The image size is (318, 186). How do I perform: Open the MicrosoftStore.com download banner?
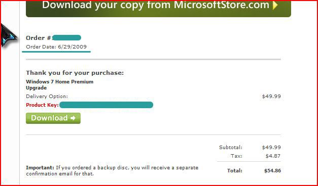coord(158,9)
